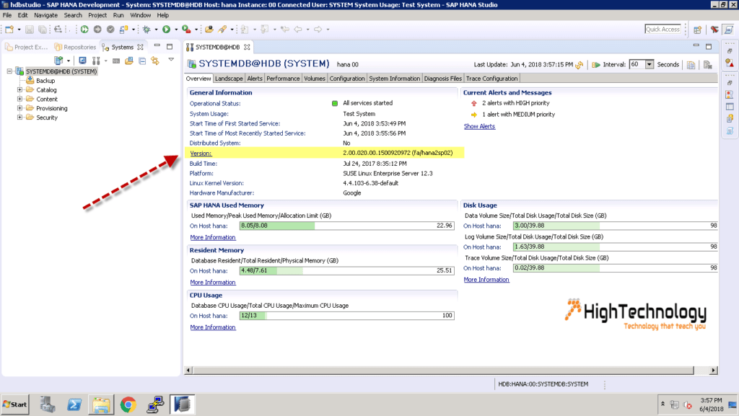The image size is (739, 416).
Task: Collapse all nodes using Collapse All icon
Action: [142, 60]
